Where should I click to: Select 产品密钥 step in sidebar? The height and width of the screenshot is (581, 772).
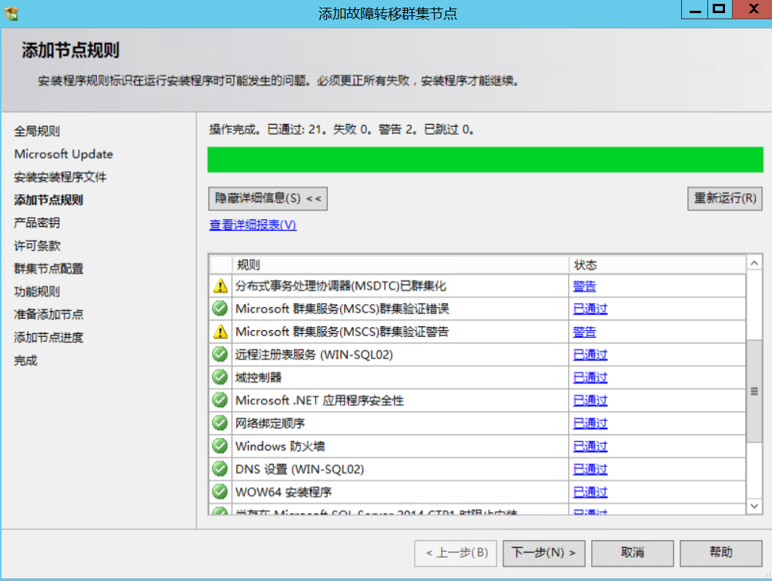point(37,223)
